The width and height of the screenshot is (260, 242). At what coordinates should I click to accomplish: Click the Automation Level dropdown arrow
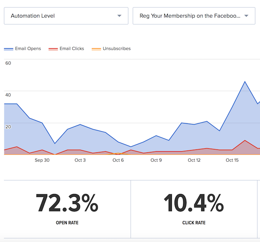119,16
